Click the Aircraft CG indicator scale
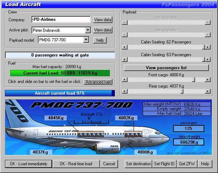Image resolution: width=218 pixels, height=173 pixels. pos(91,122)
